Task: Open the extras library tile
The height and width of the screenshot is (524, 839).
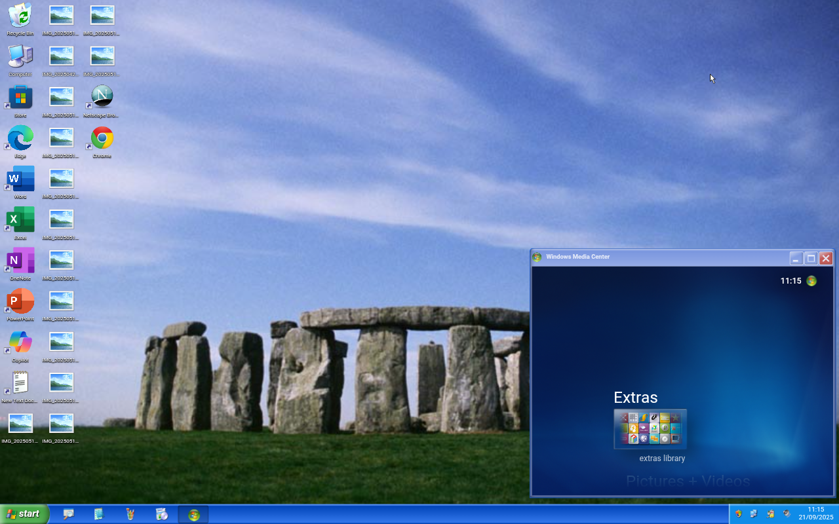Action: [650, 429]
